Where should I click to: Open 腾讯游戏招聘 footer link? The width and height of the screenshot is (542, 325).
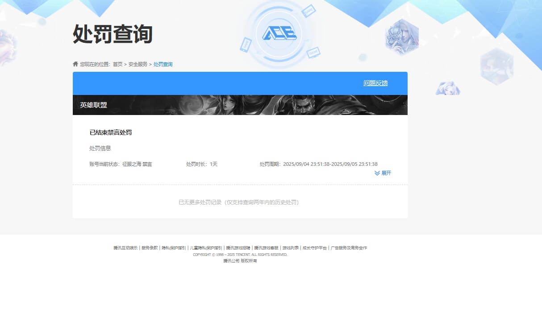pos(238,248)
